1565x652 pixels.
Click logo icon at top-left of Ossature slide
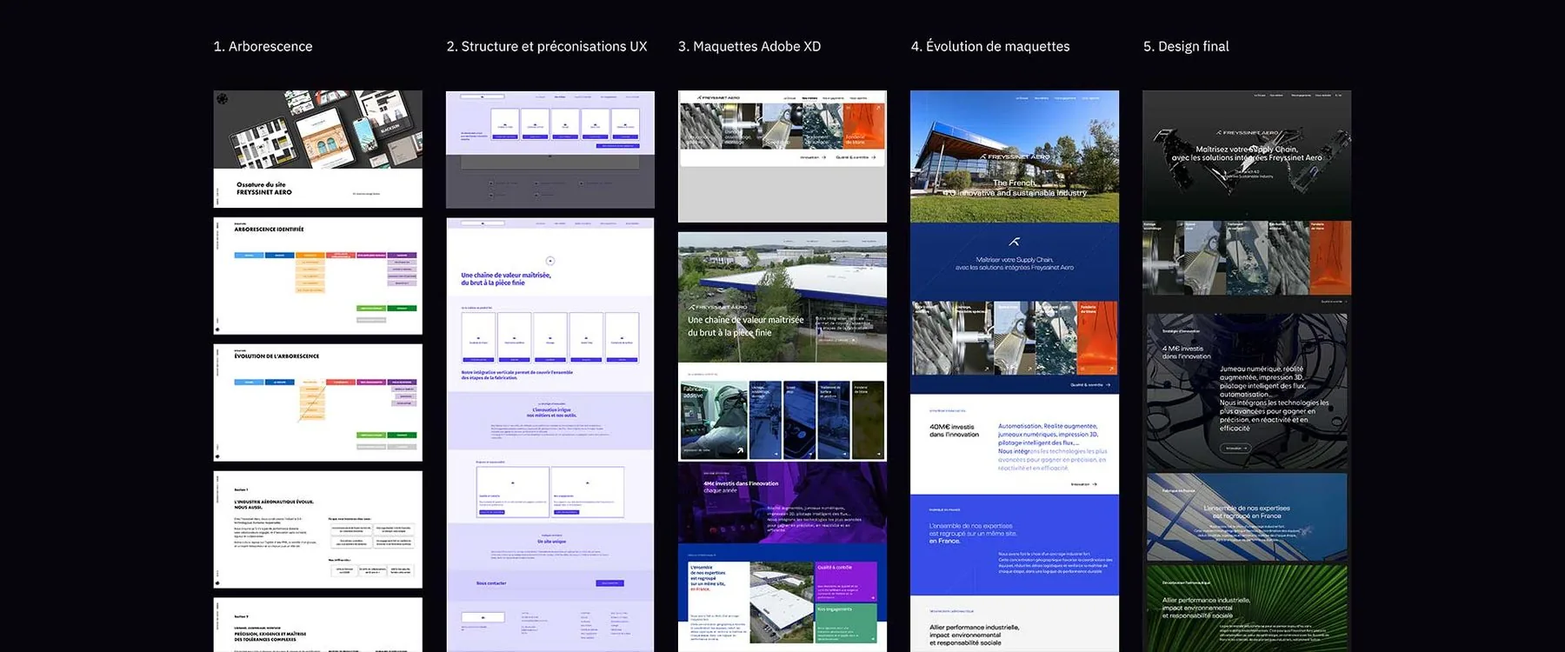pyautogui.click(x=223, y=99)
